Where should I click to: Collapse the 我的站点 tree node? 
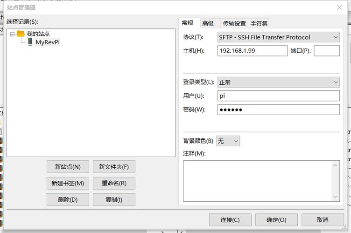pos(13,34)
